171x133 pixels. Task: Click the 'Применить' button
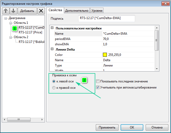click(107, 127)
